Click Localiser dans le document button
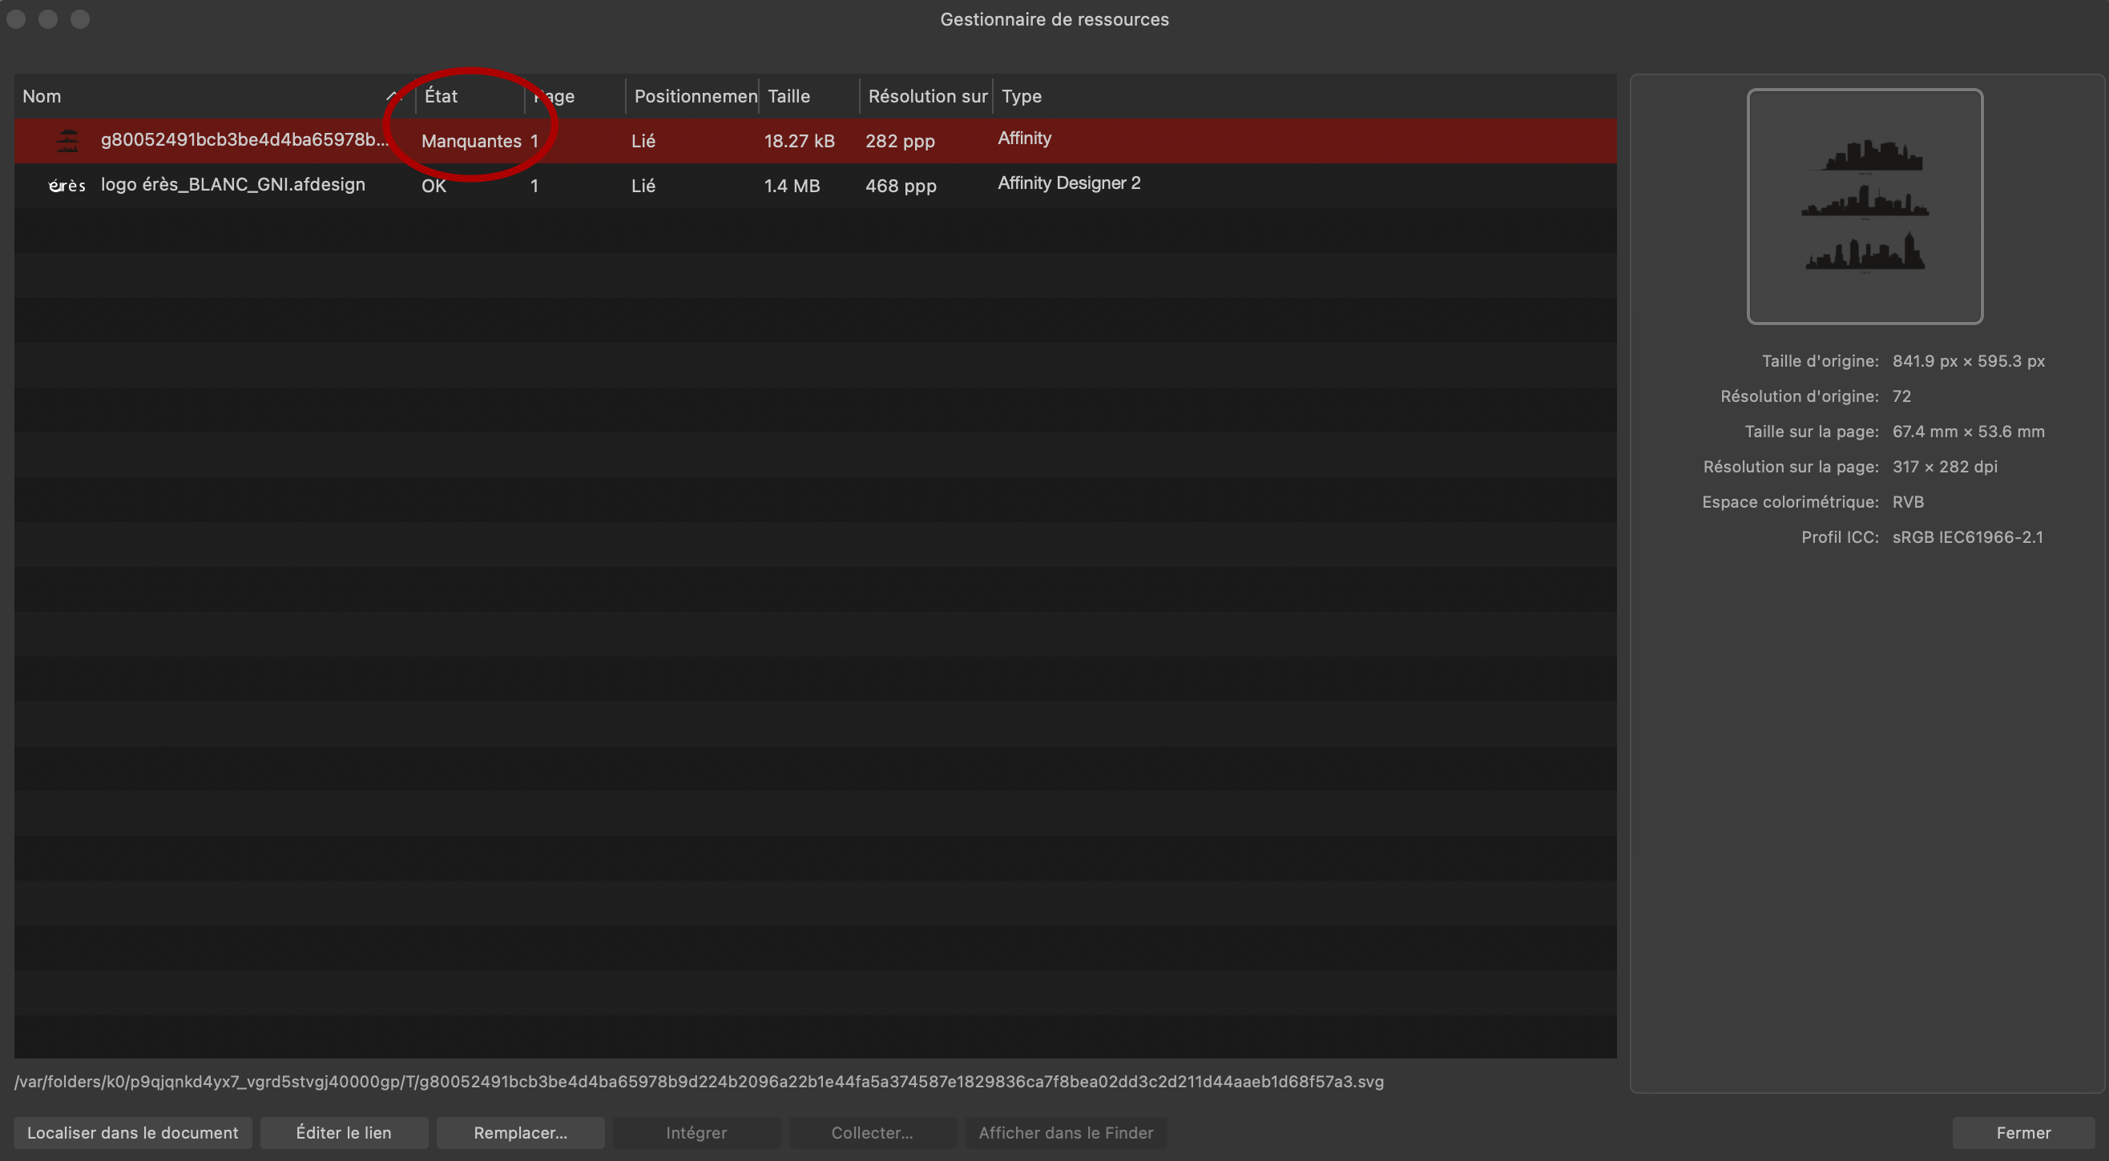 point(133,1132)
